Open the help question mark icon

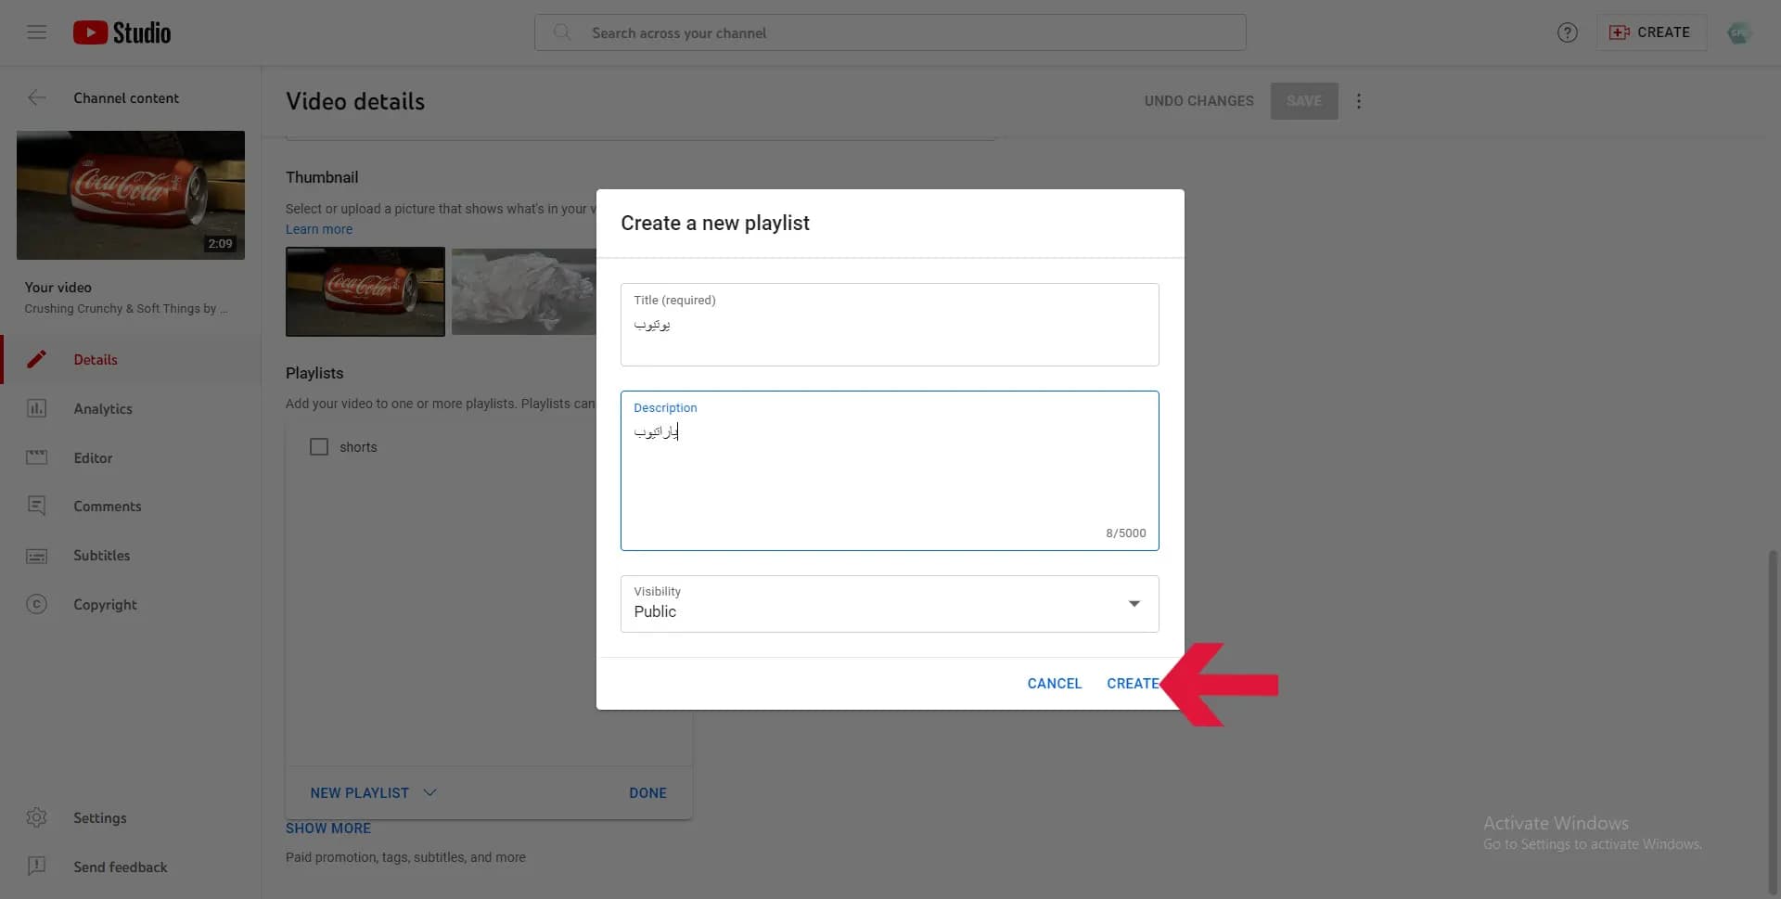coord(1567,32)
